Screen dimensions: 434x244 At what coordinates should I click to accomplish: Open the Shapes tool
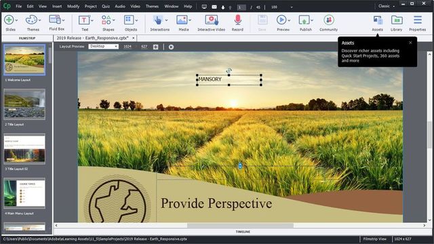(x=106, y=20)
